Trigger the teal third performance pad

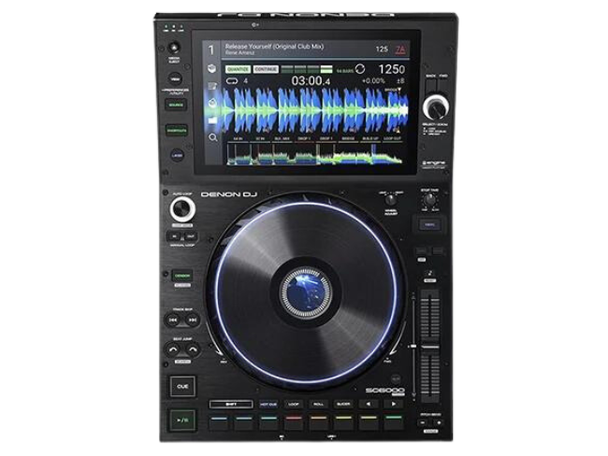268,422
